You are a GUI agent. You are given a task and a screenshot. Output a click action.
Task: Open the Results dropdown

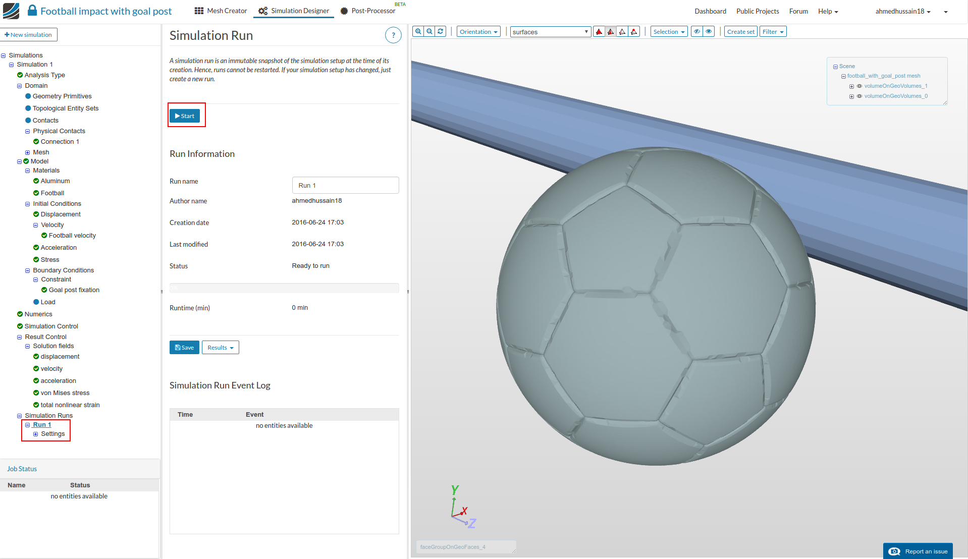point(221,348)
